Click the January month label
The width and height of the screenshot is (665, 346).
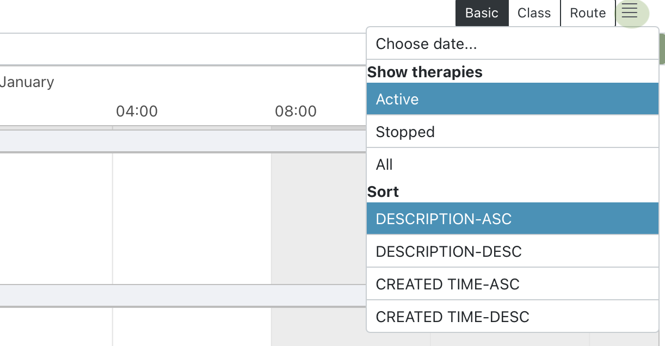pyautogui.click(x=27, y=82)
